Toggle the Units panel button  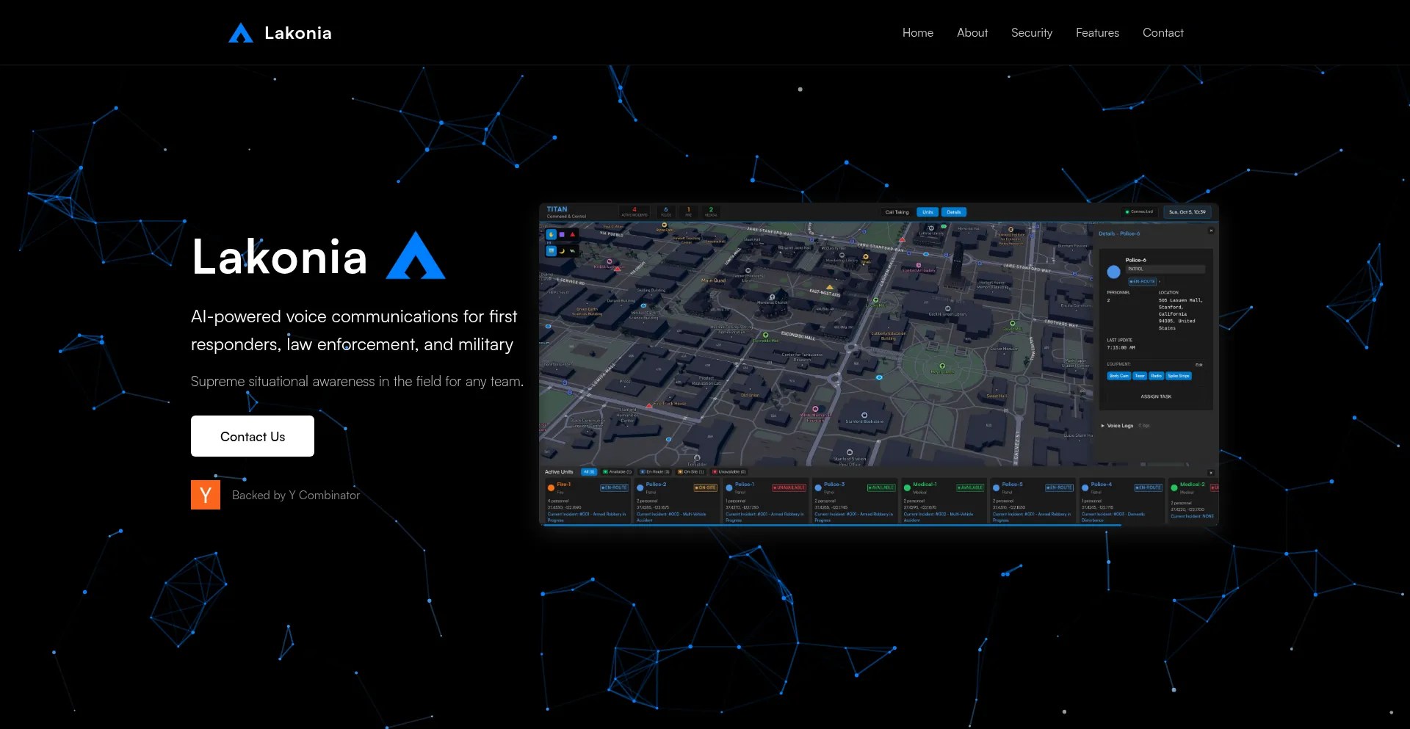[x=928, y=212]
